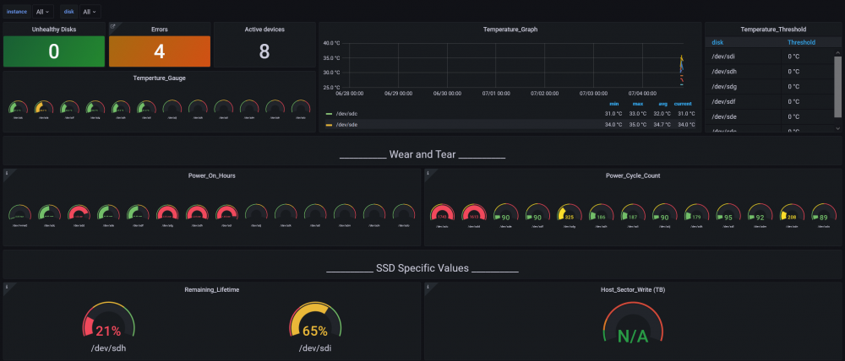This screenshot has height=361, width=845.
Task: Click the green /dev/sdc legend color swatch
Action: [x=329, y=114]
